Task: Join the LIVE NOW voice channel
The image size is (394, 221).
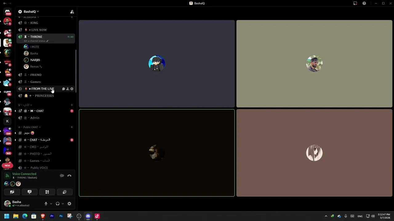Action: click(46, 30)
